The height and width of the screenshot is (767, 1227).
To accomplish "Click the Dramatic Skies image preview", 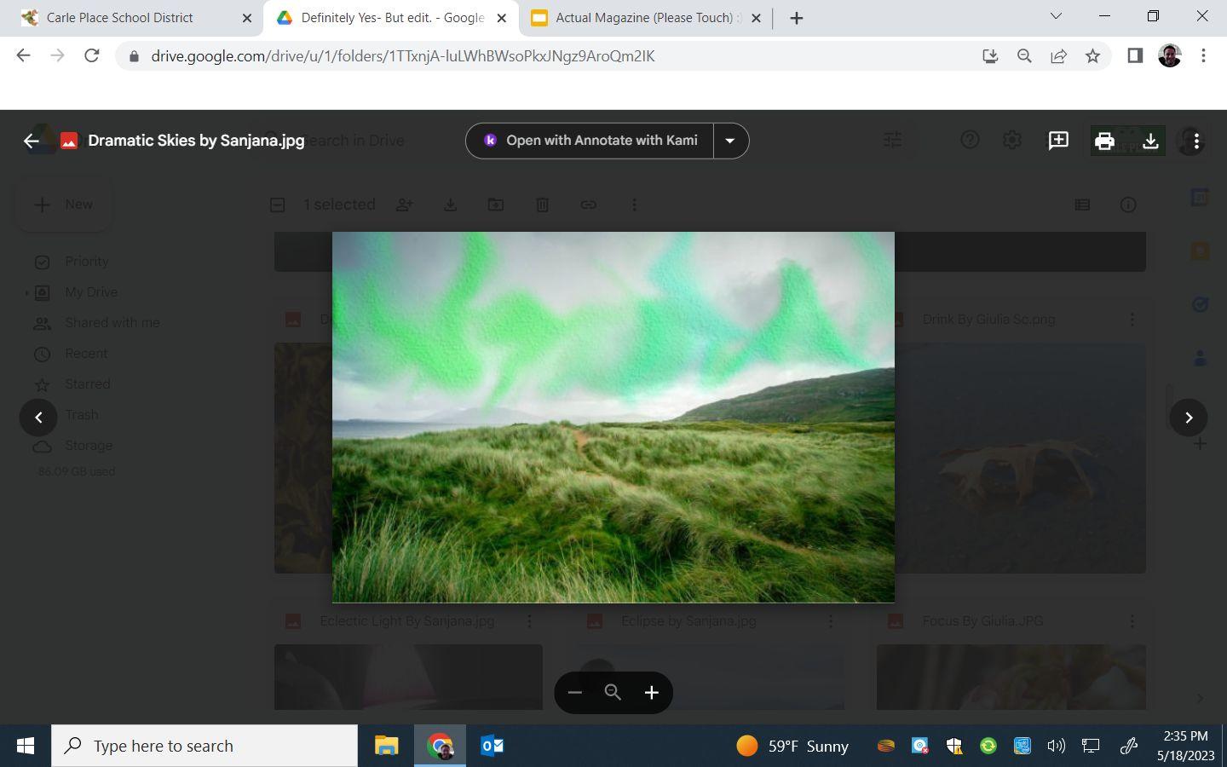I will click(613, 418).
